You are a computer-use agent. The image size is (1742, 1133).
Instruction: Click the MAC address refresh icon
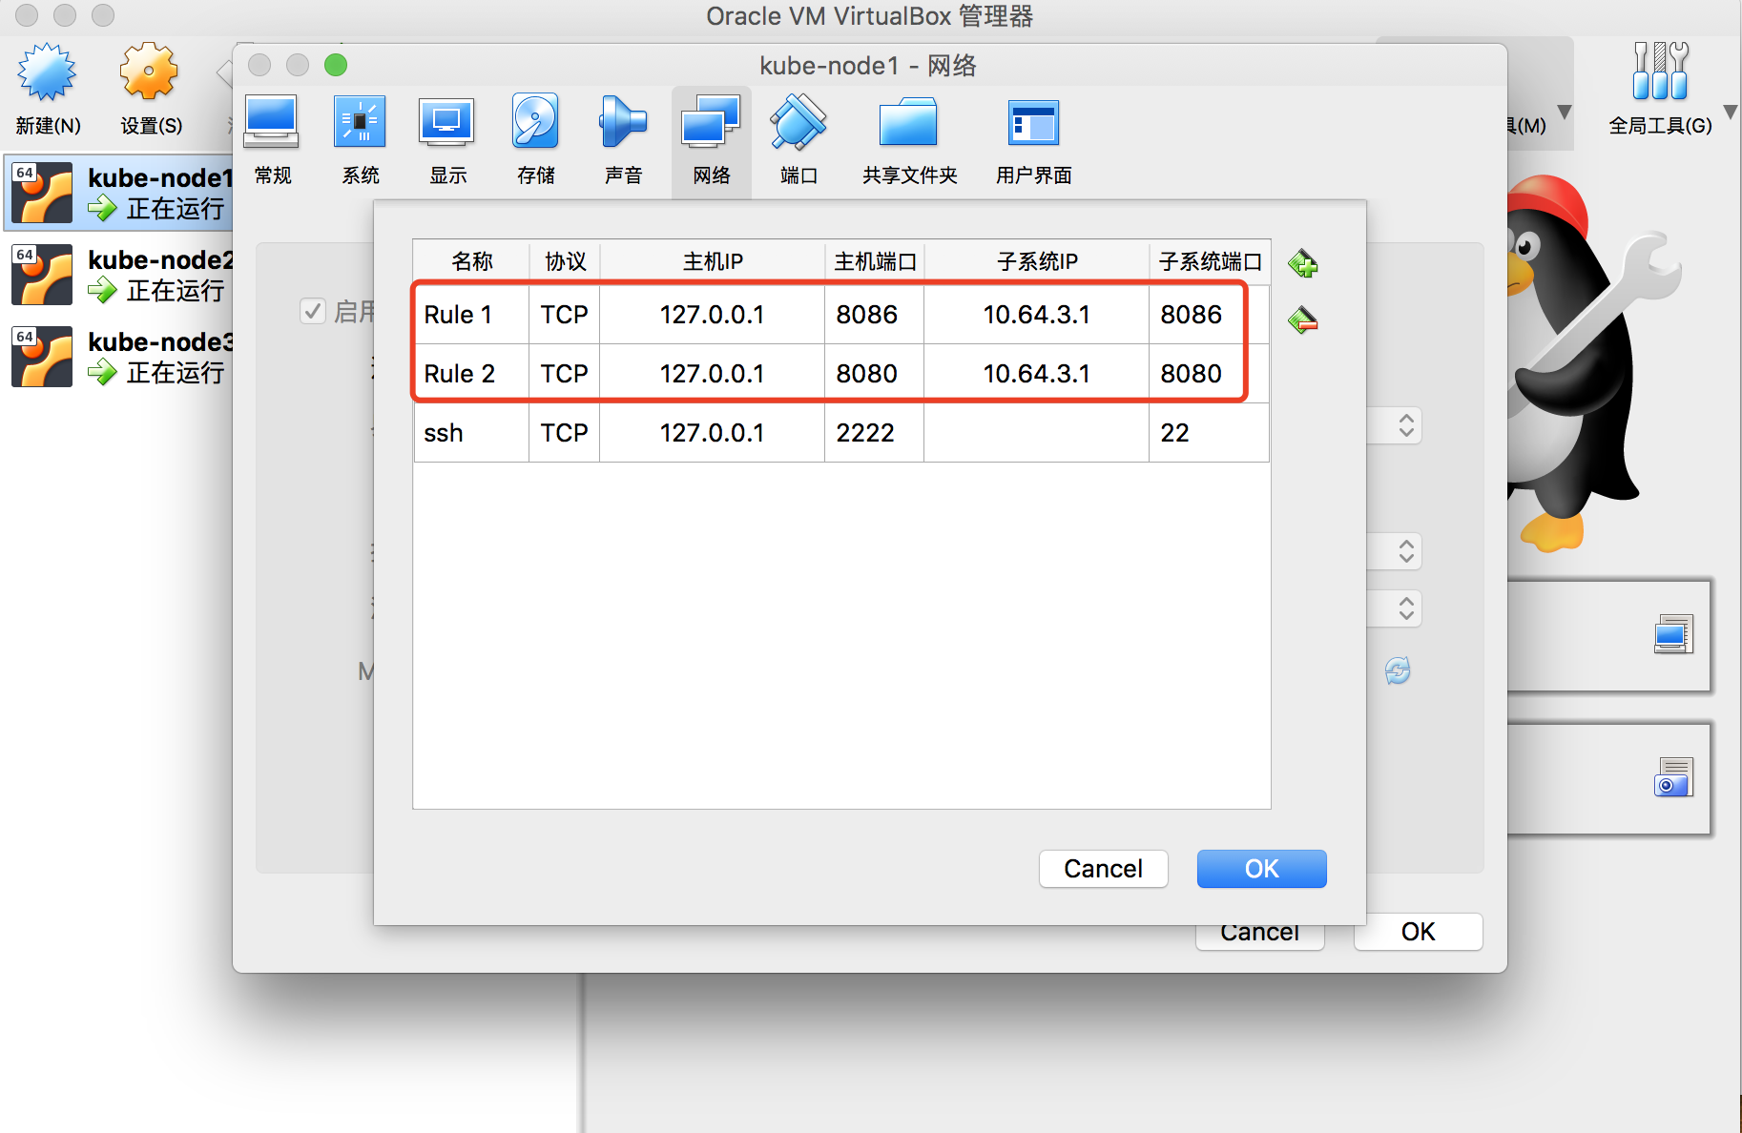point(1398,670)
